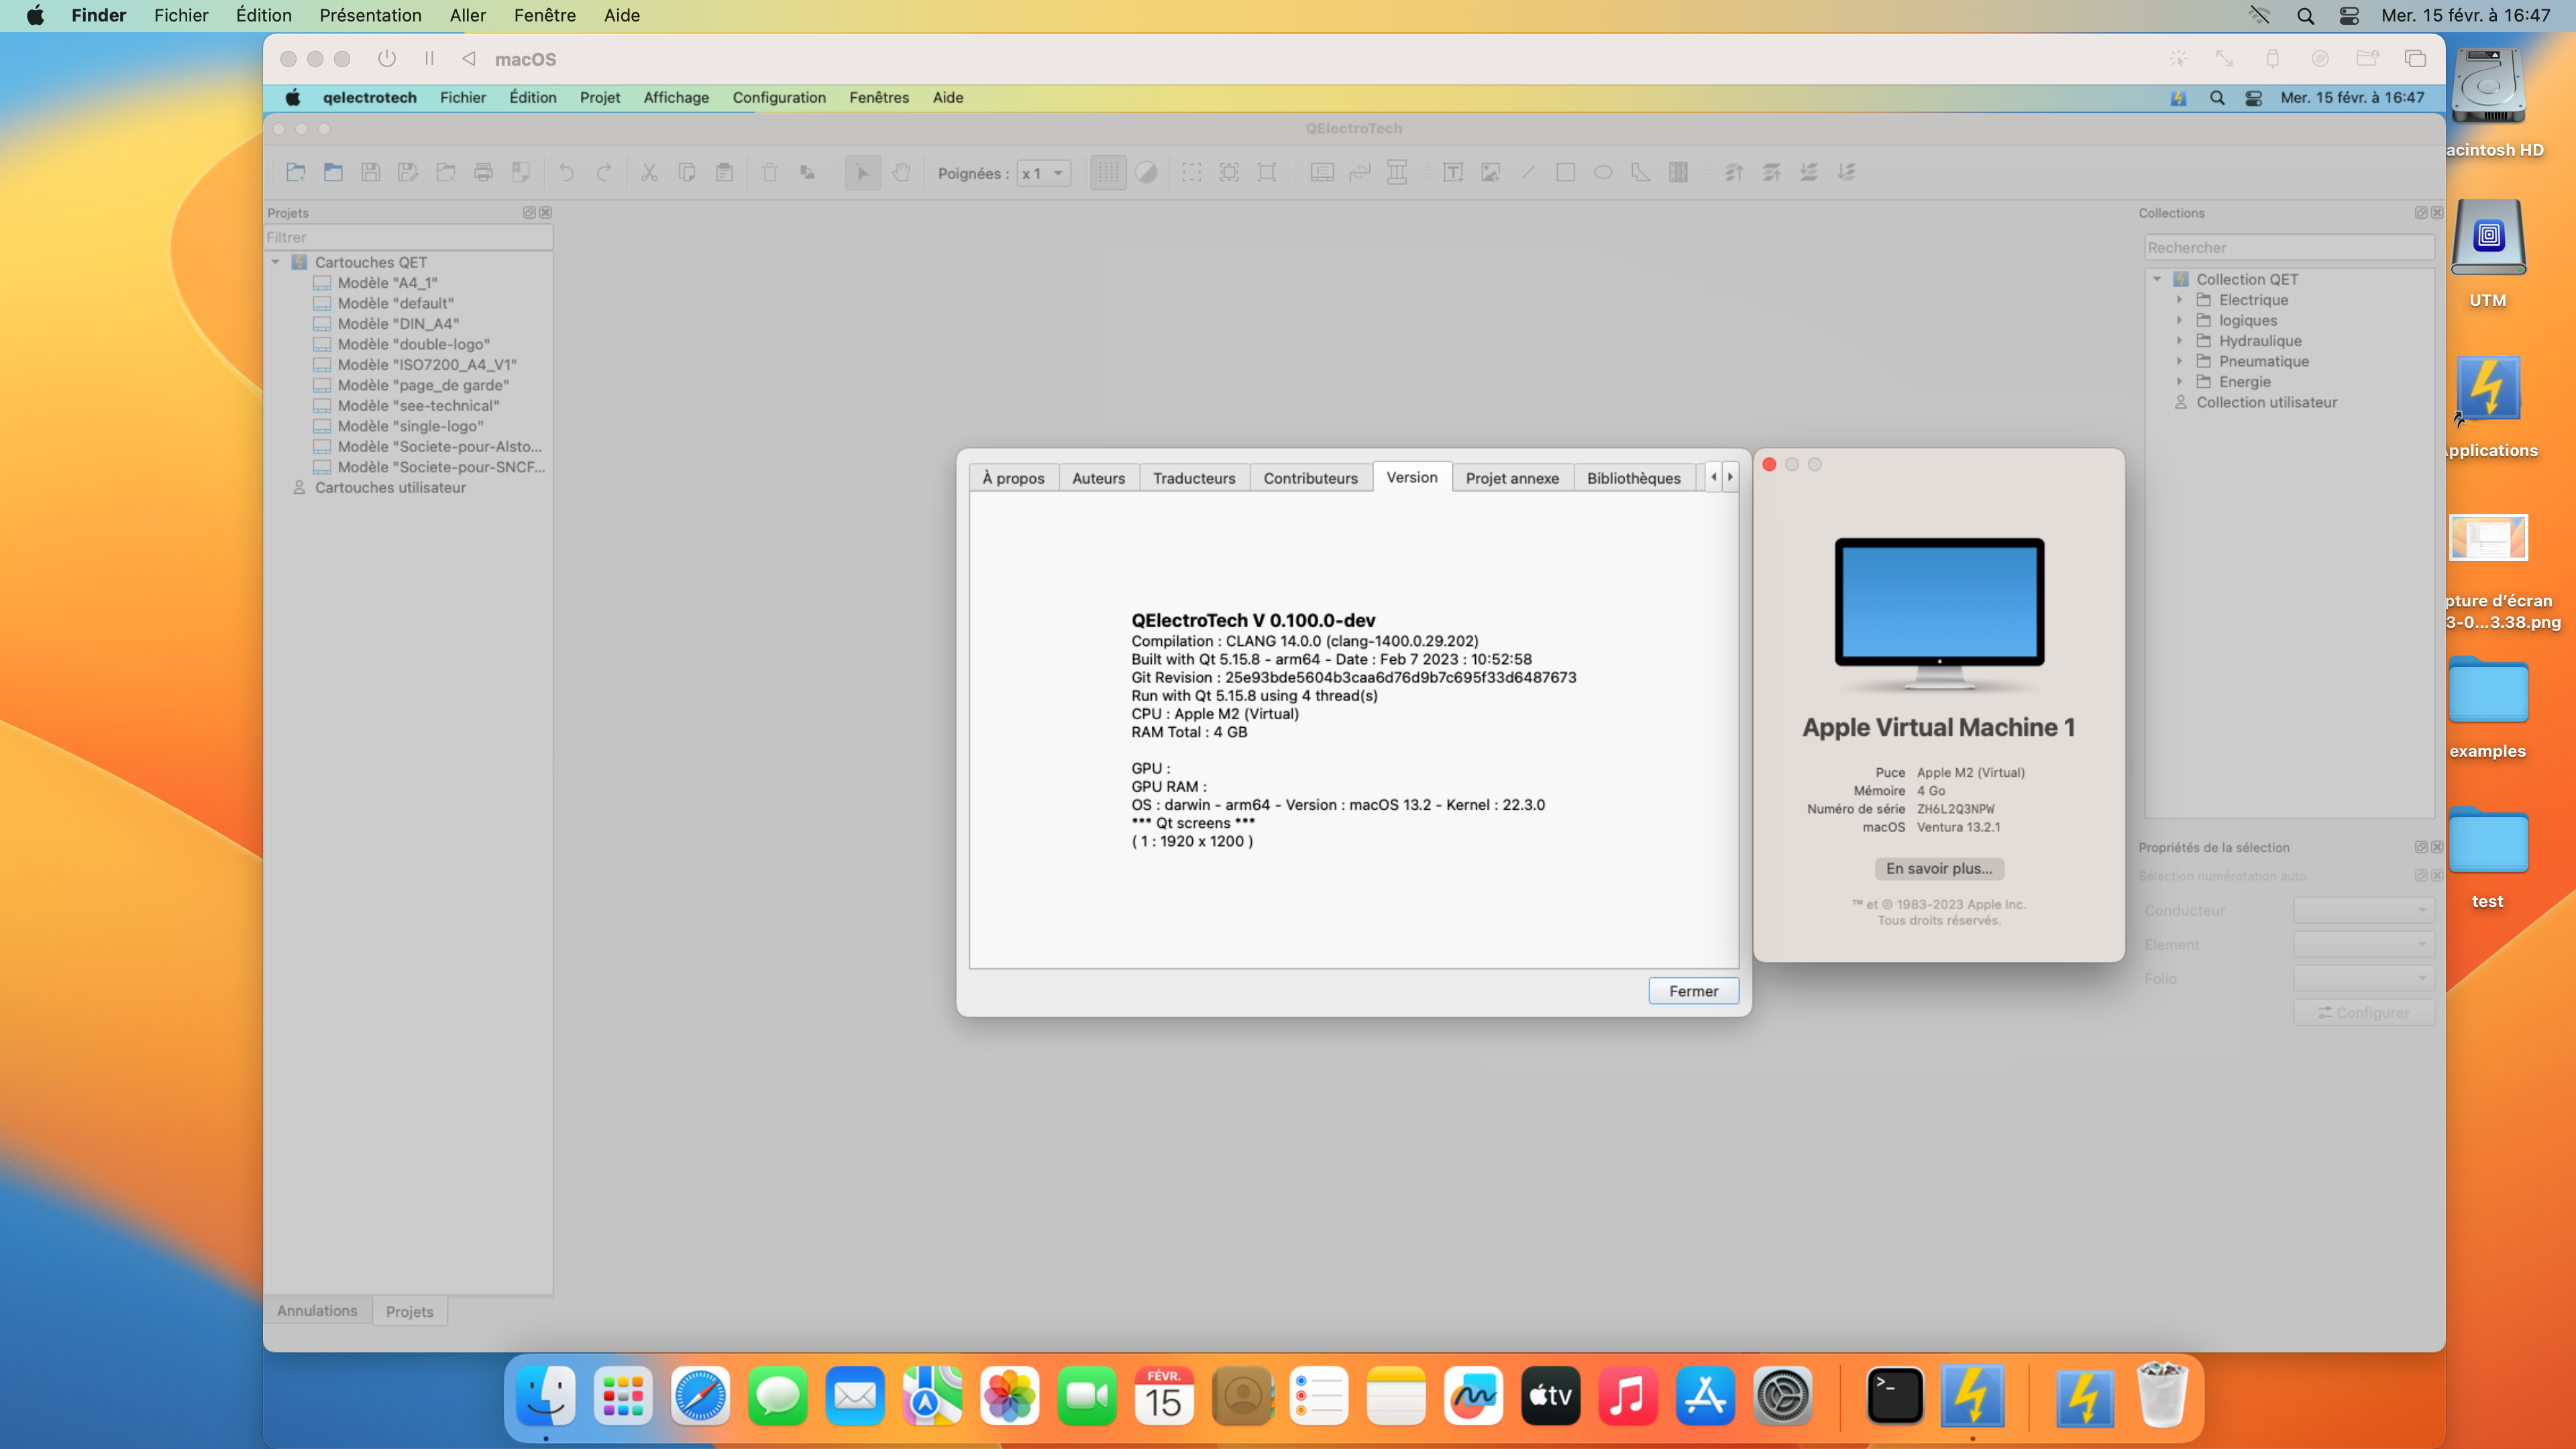Click the Rechercher field in Collections

(x=2290, y=247)
